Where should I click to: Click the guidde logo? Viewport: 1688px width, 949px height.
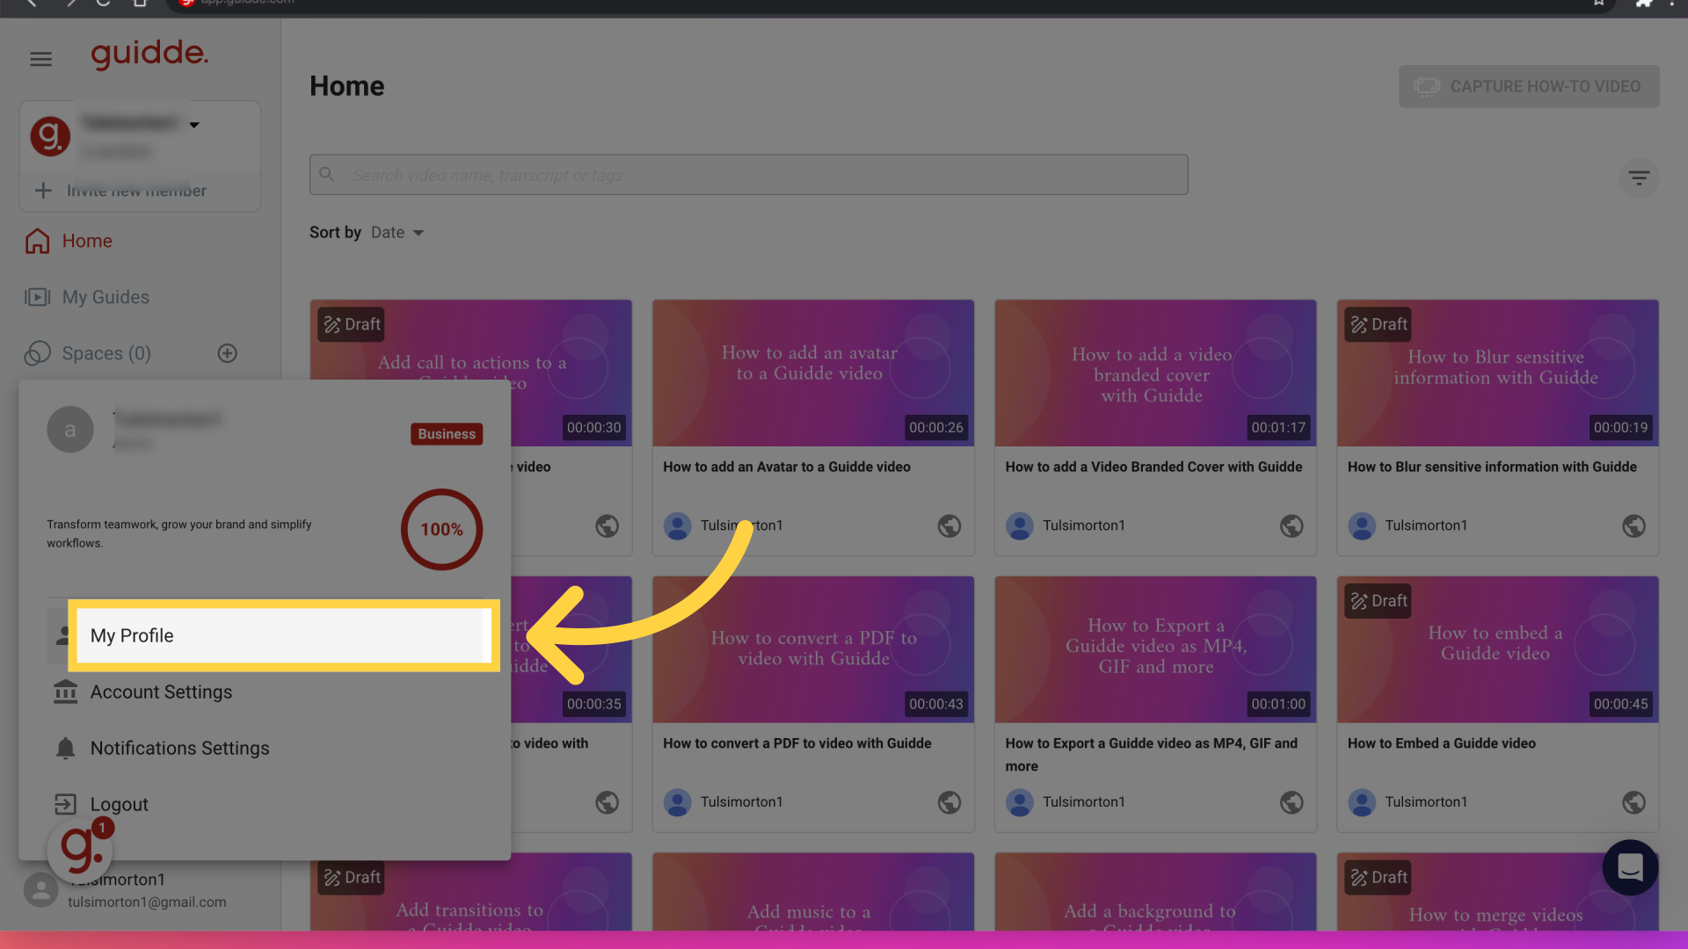click(149, 54)
